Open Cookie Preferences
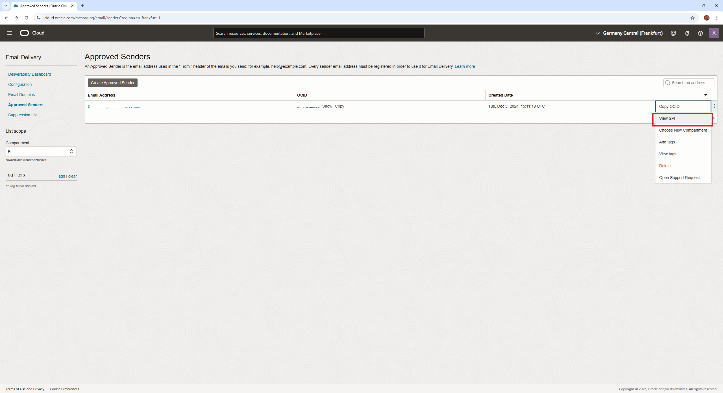 (x=64, y=389)
